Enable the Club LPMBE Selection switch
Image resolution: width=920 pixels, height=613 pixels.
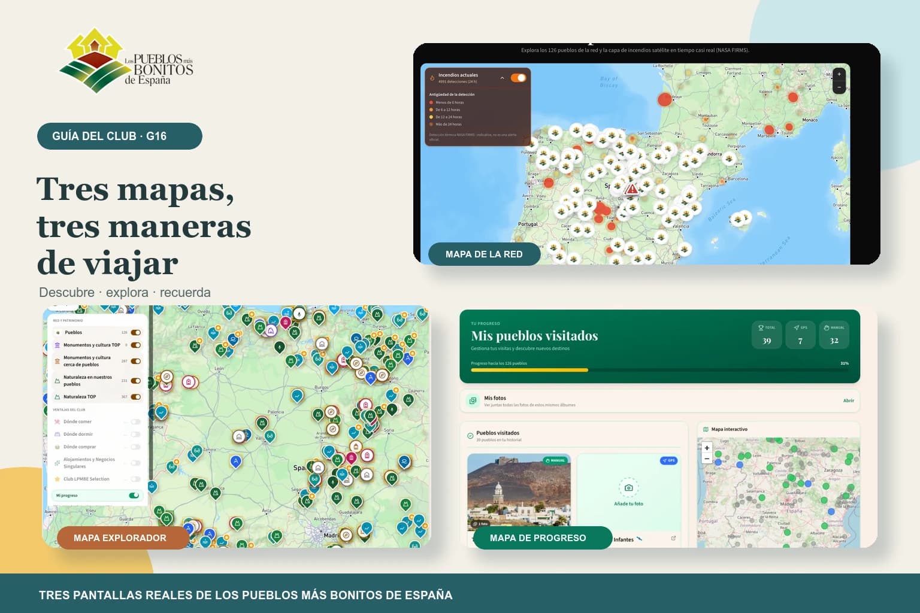coord(136,479)
